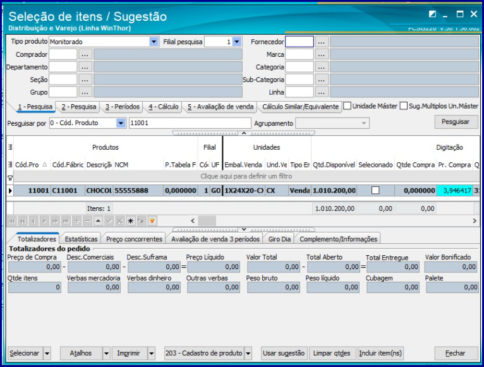
Task: Collapse the search panel using up chevron
Action: pos(244,133)
